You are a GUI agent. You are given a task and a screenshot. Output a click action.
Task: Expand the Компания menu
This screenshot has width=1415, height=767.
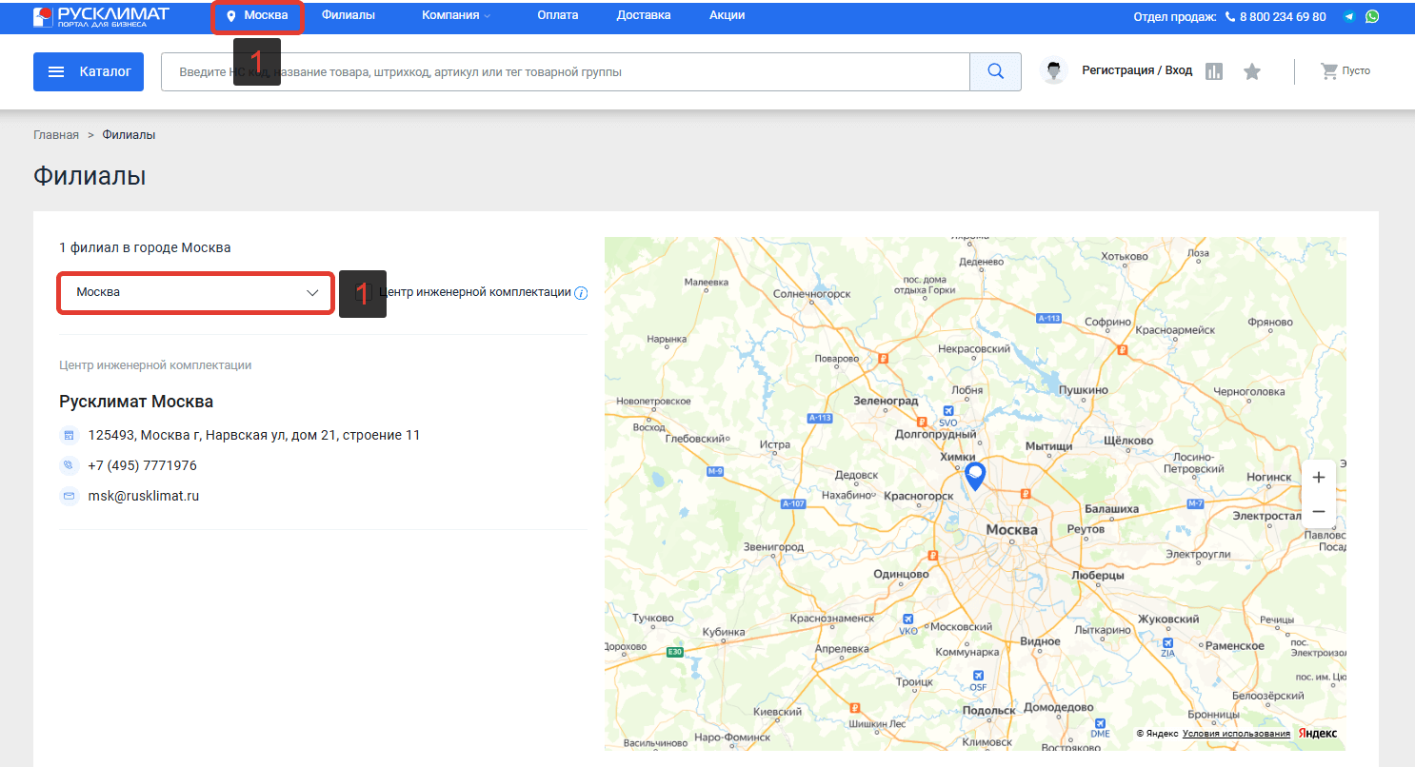456,15
